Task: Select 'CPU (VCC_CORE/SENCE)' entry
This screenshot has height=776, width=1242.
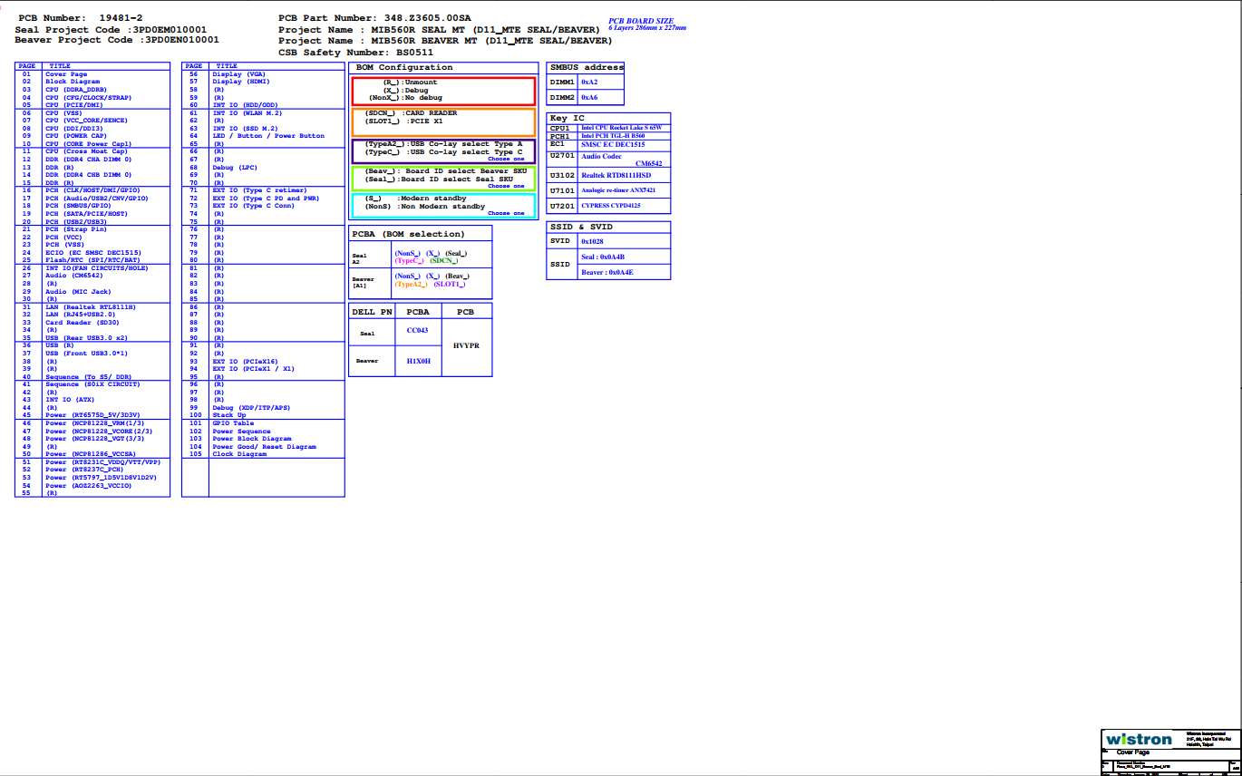Action: [86, 121]
